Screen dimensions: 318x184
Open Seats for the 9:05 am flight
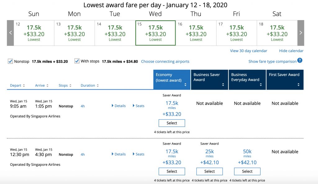(138, 105)
